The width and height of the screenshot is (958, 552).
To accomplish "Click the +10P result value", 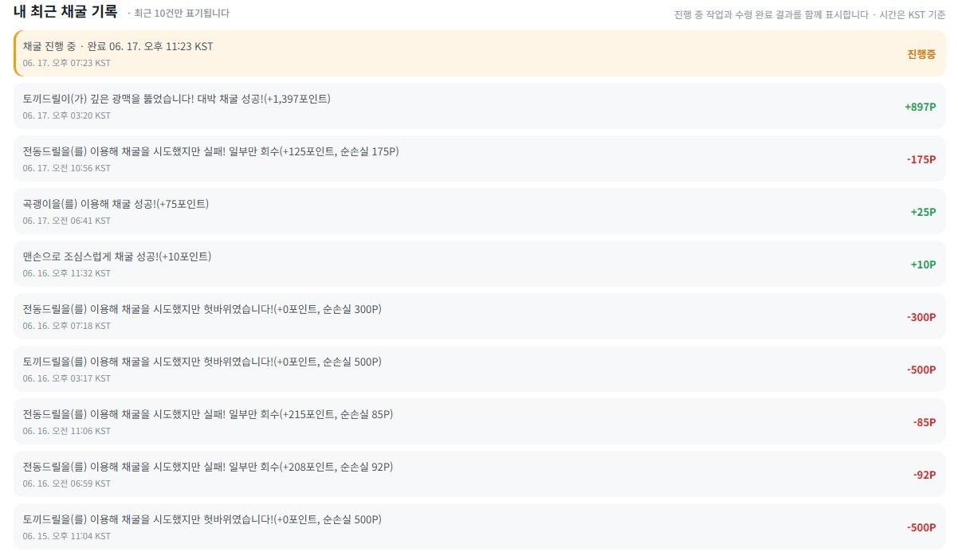I will [x=923, y=264].
